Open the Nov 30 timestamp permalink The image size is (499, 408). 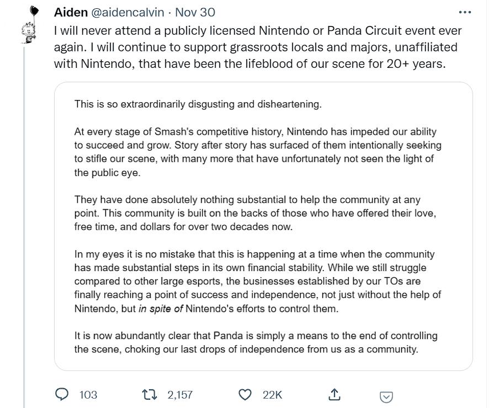point(195,12)
